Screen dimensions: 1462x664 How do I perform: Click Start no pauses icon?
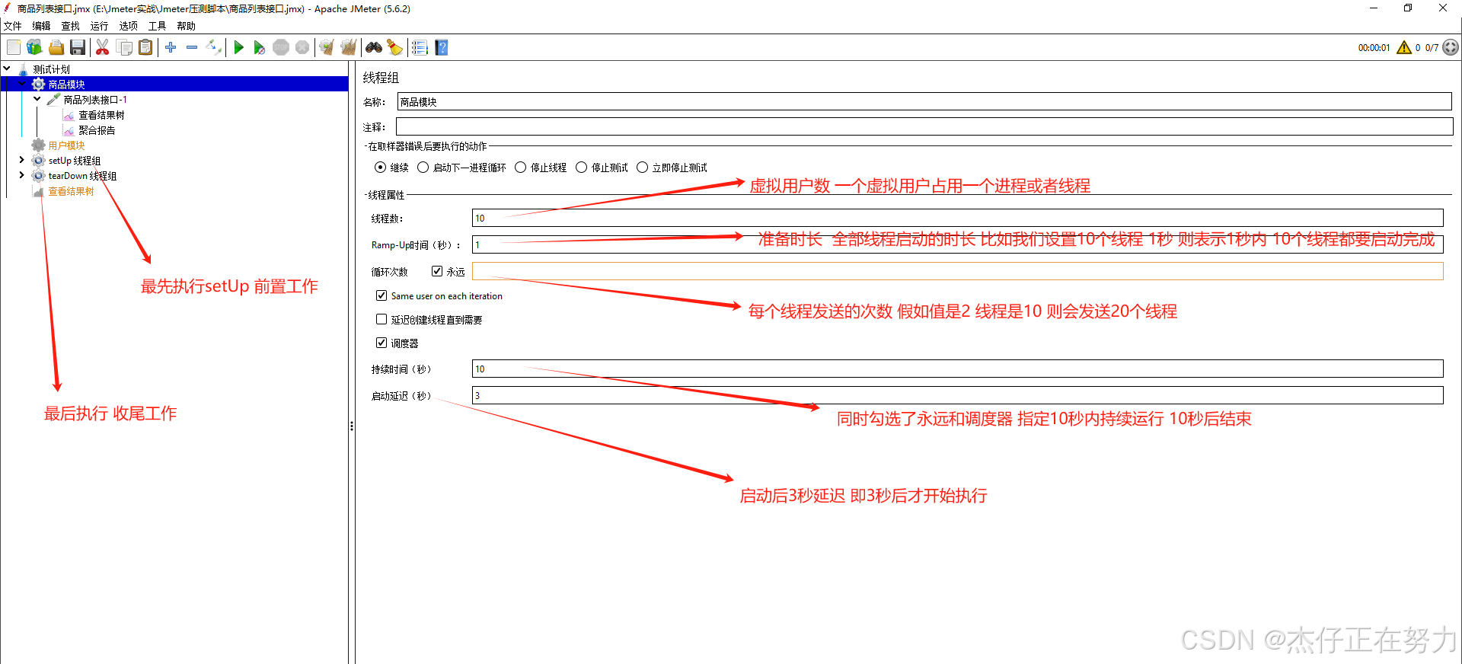(x=260, y=47)
